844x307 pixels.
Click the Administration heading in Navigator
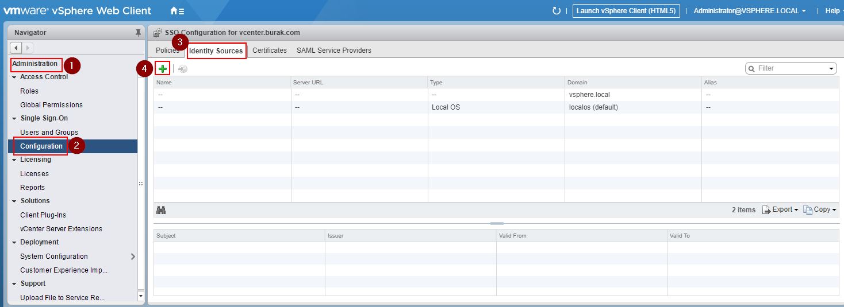[35, 64]
